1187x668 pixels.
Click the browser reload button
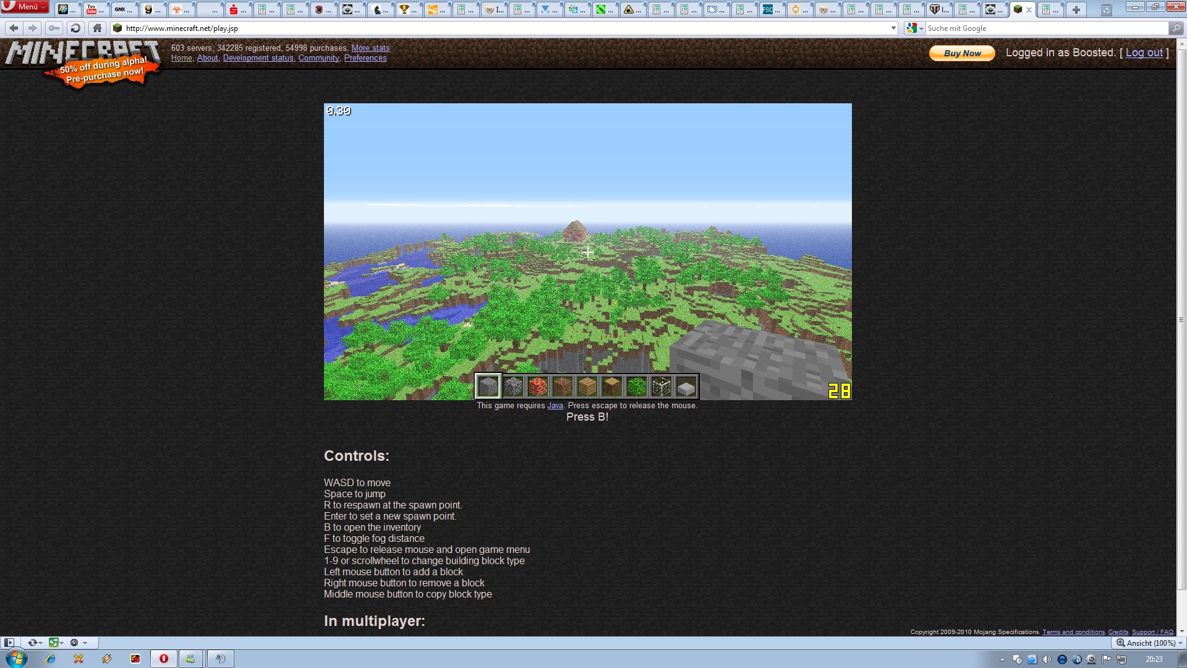tap(75, 28)
